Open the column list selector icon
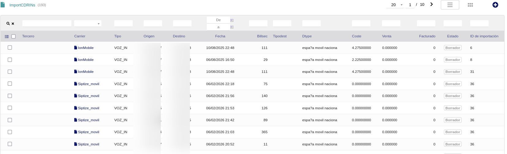507x154 pixels. (7, 36)
